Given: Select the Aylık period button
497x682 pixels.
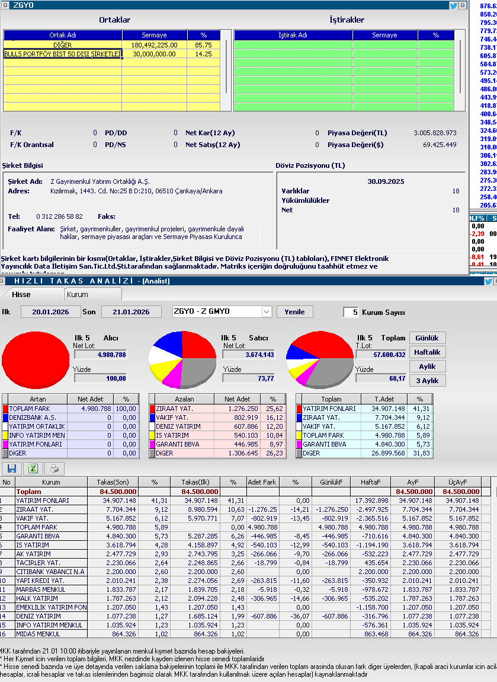Looking at the screenshot, I should (x=427, y=367).
